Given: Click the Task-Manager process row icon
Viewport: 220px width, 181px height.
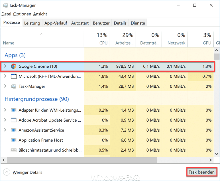Looking at the screenshot, I should coord(14,86).
